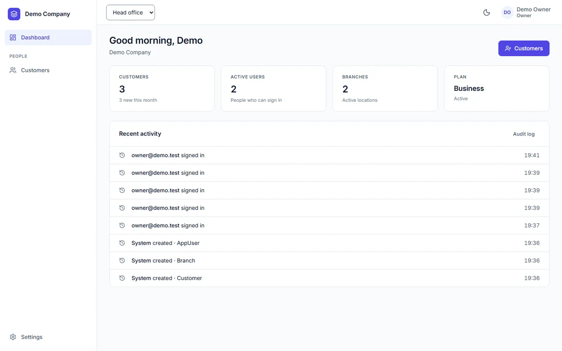
Task: Click the 'Recent activity' heading
Action: pyautogui.click(x=140, y=134)
